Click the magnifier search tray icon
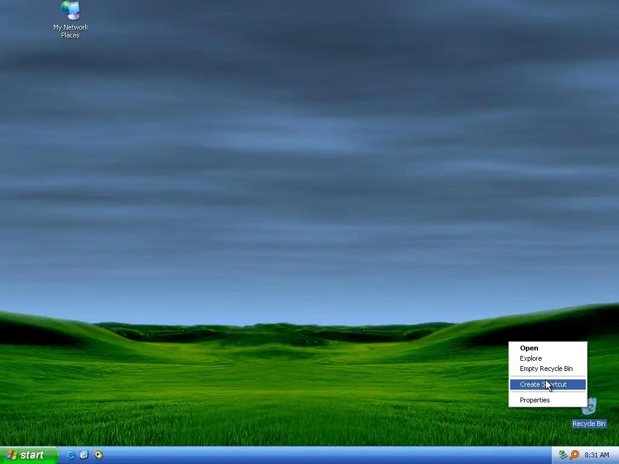Image resolution: width=619 pixels, height=464 pixels. 574,455
